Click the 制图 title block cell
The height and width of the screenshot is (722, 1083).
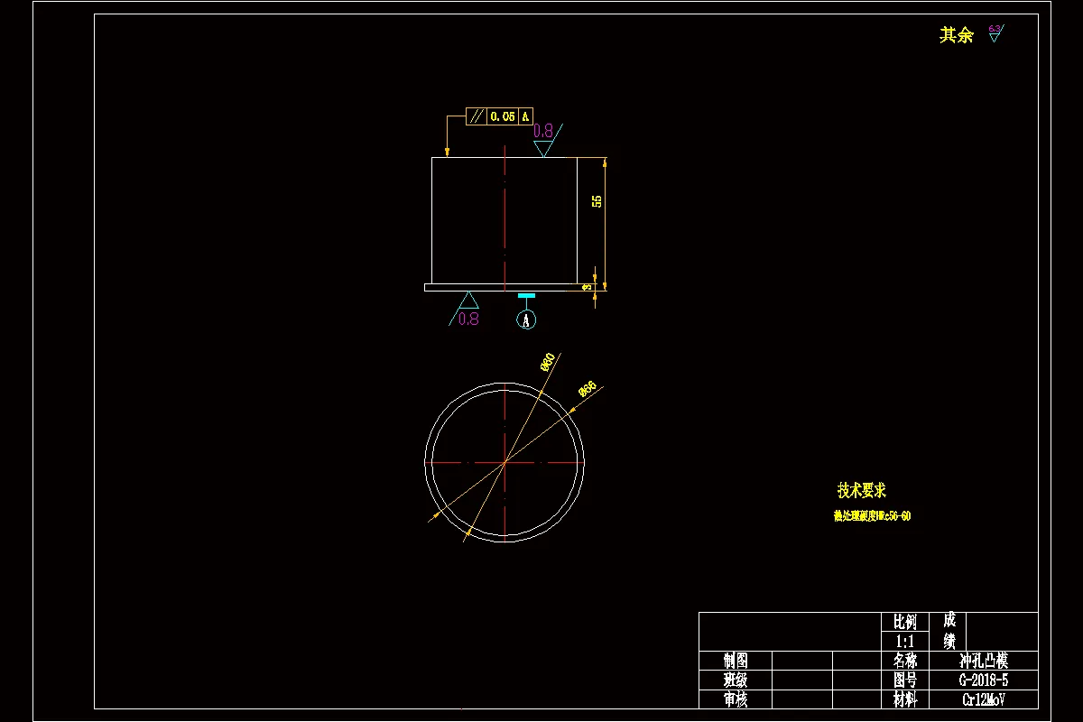point(736,661)
